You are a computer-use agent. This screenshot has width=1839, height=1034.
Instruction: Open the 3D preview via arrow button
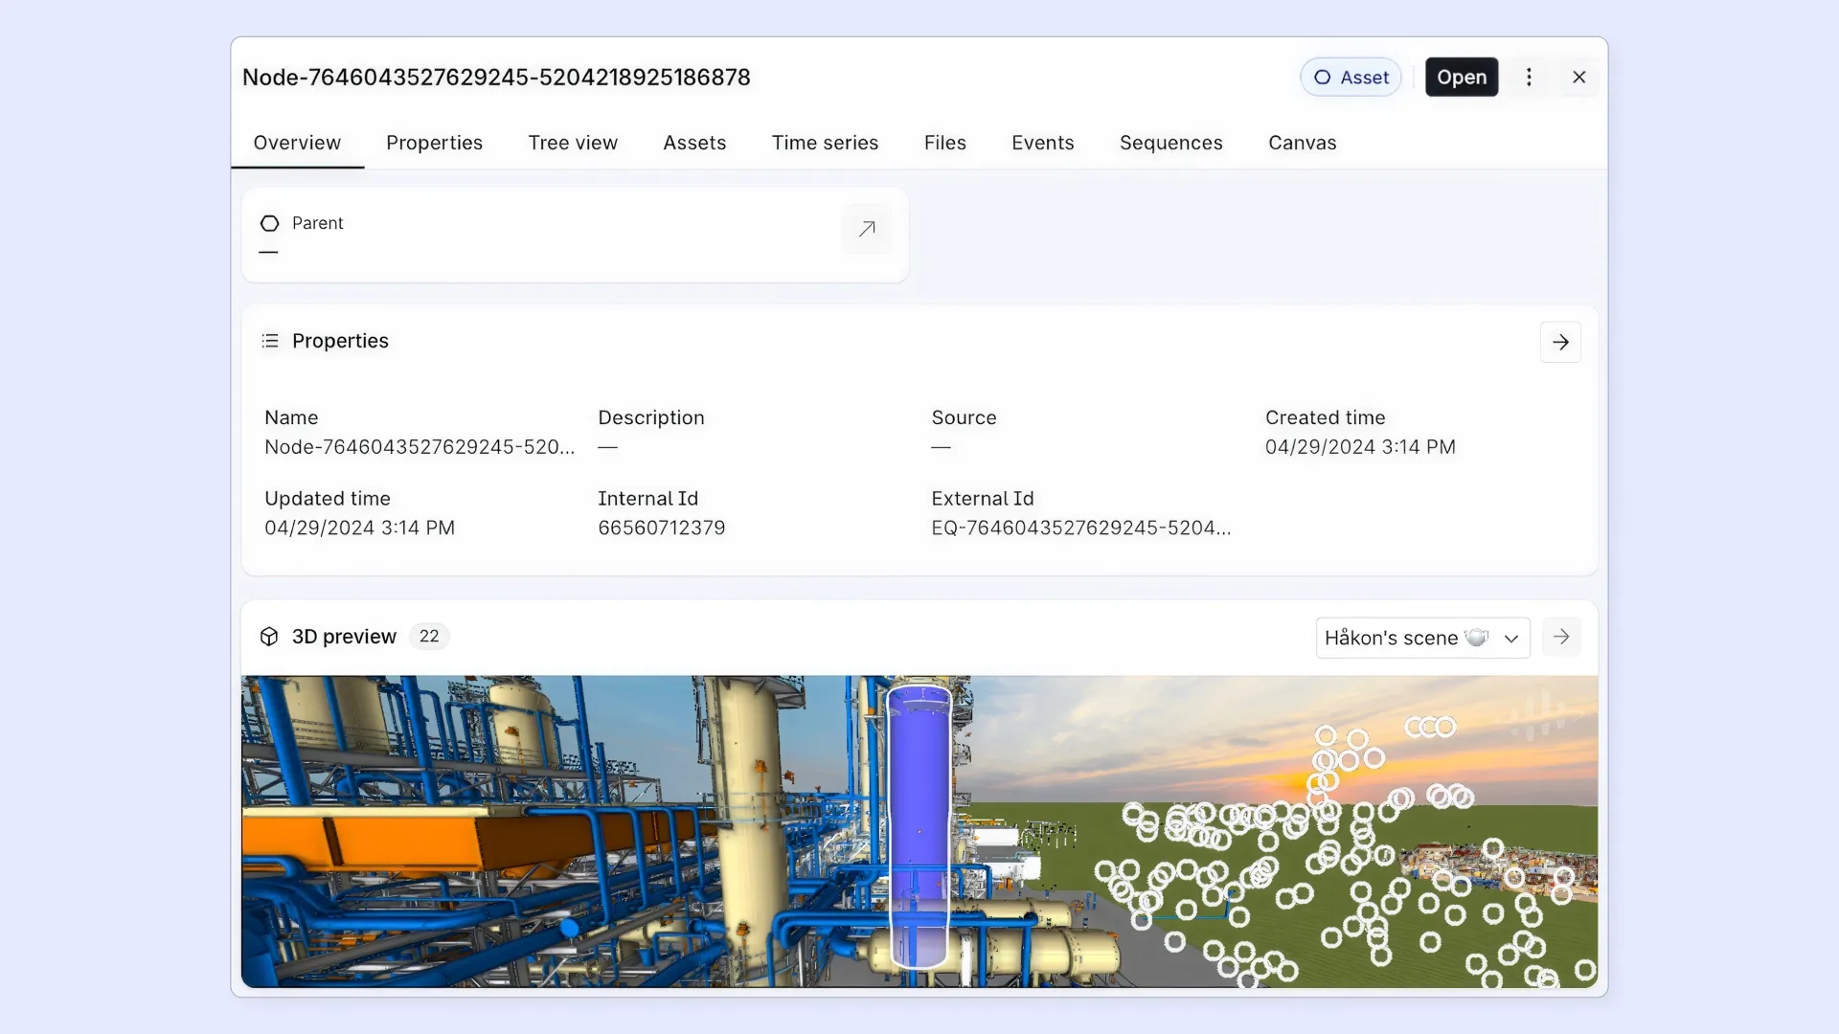coord(1561,637)
